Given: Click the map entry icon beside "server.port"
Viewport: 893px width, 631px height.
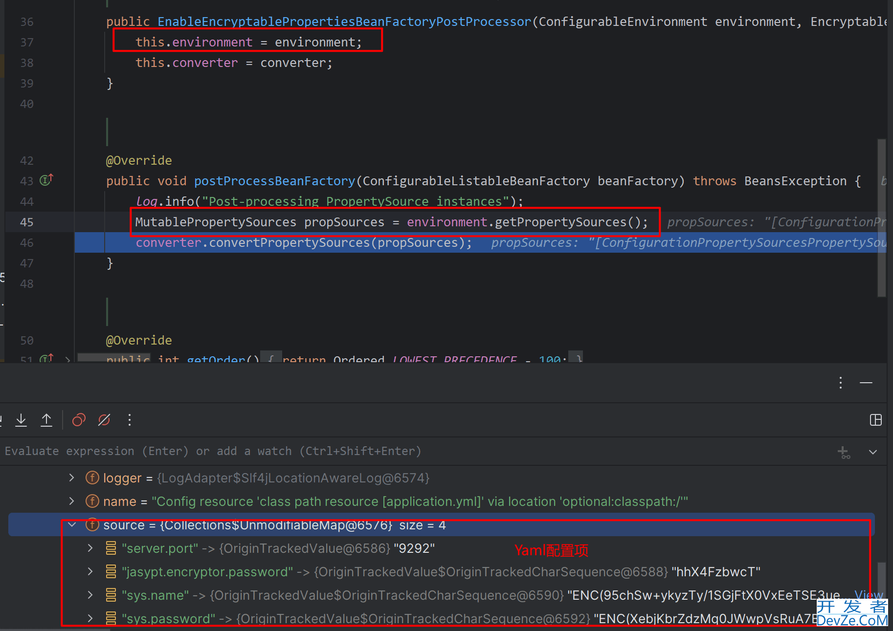Looking at the screenshot, I should pos(111,548).
